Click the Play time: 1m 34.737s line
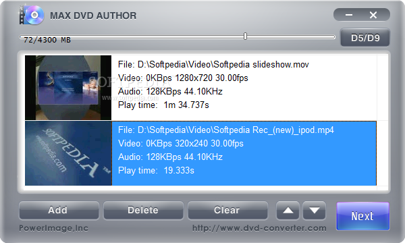This screenshot has height=243, width=405. (163, 105)
